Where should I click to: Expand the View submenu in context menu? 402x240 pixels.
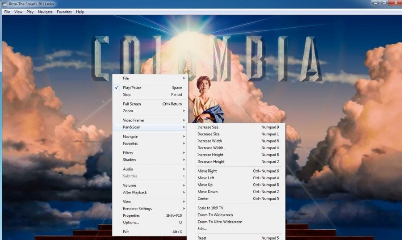(151, 202)
